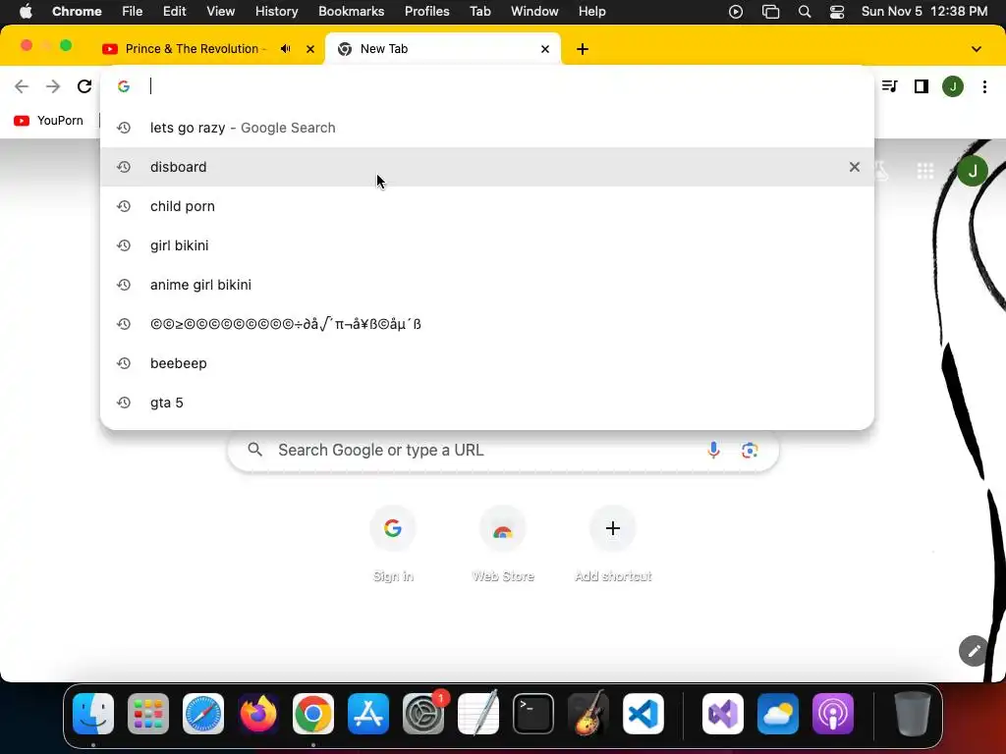1006x754 pixels.
Task: Click the Google logo in the address bar
Action: point(124,86)
